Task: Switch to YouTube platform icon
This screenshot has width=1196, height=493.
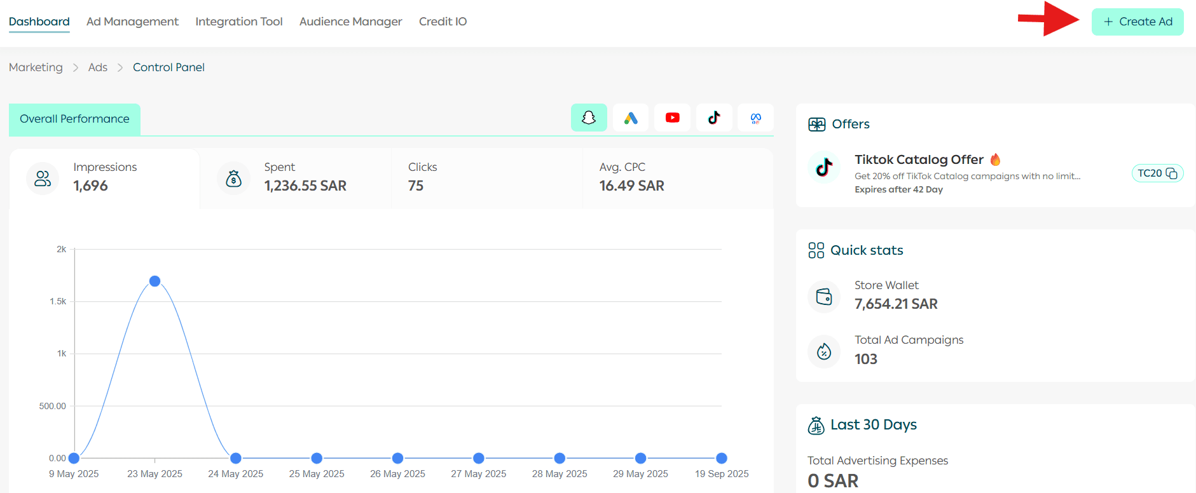Action: [672, 118]
